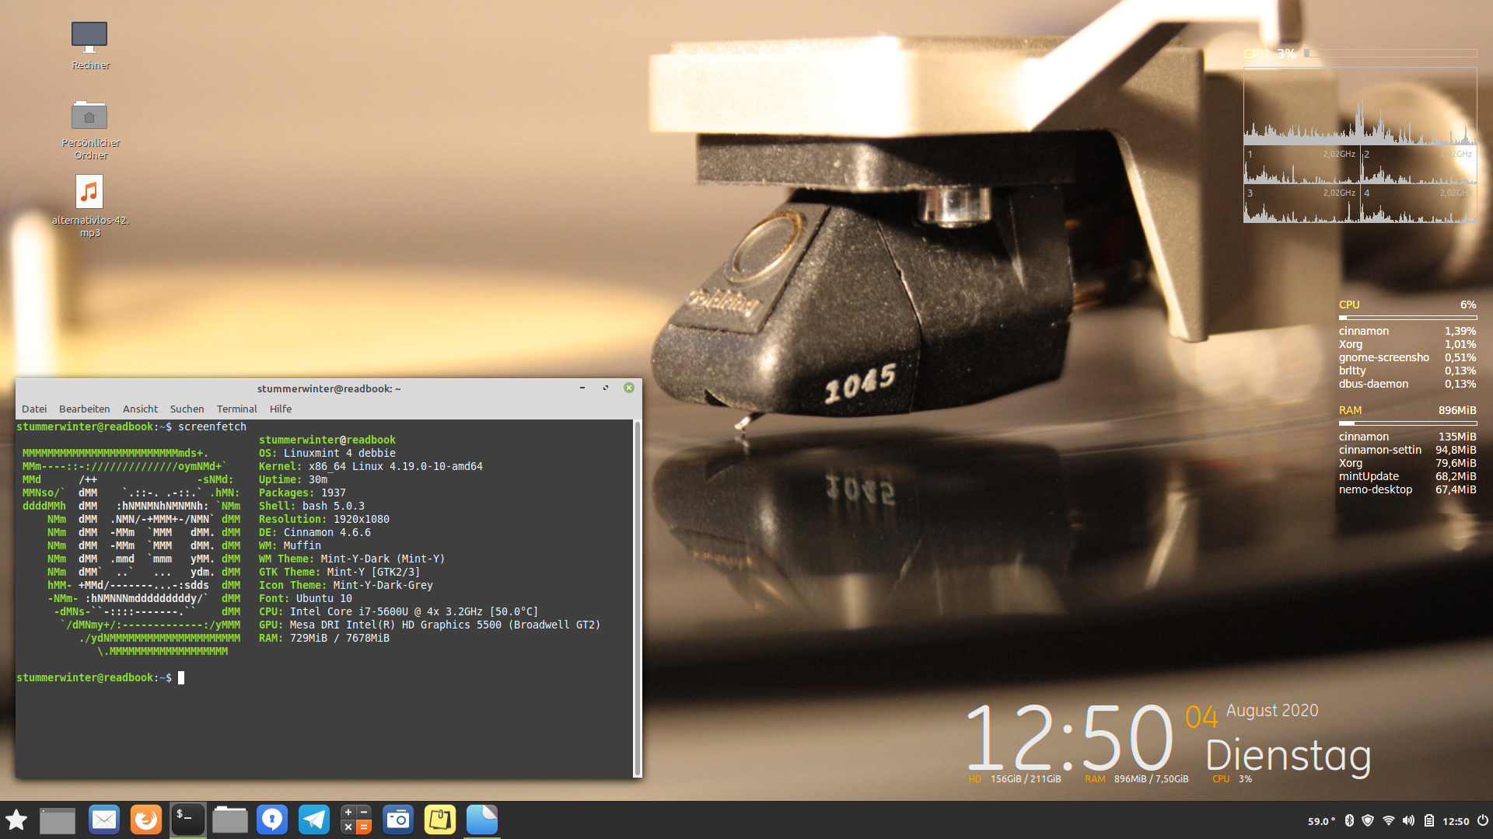Click the terminal prompt cursor line
The height and width of the screenshot is (839, 1493).
pos(100,677)
